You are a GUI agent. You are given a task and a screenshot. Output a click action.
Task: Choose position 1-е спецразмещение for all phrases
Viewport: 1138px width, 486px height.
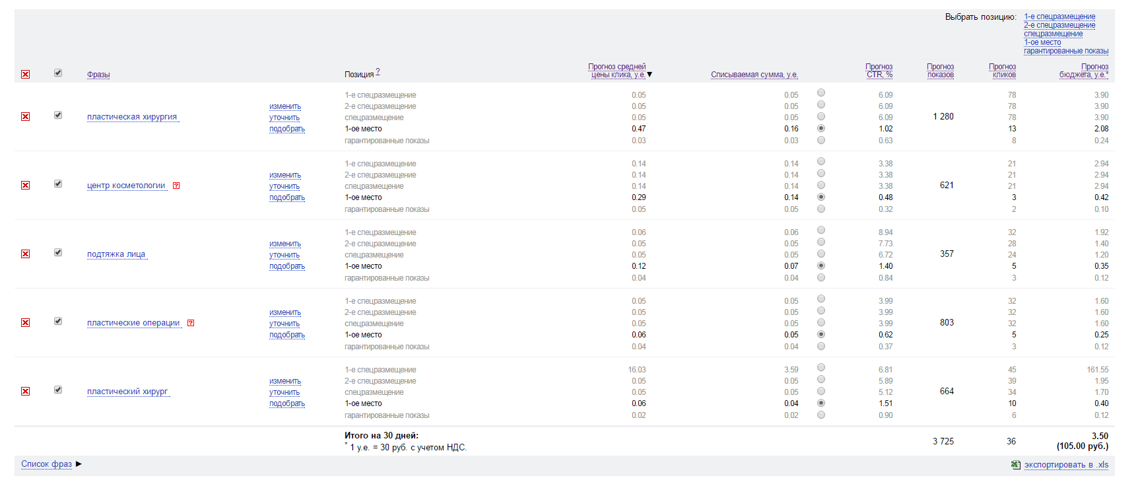point(1059,17)
